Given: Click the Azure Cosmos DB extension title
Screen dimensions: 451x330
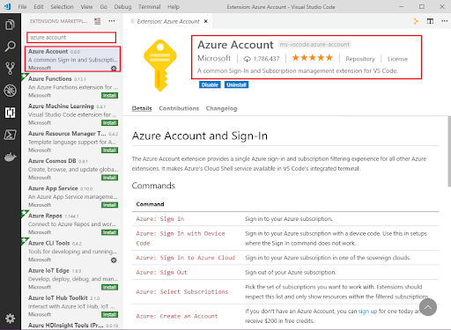Looking at the screenshot, I should (52, 161).
